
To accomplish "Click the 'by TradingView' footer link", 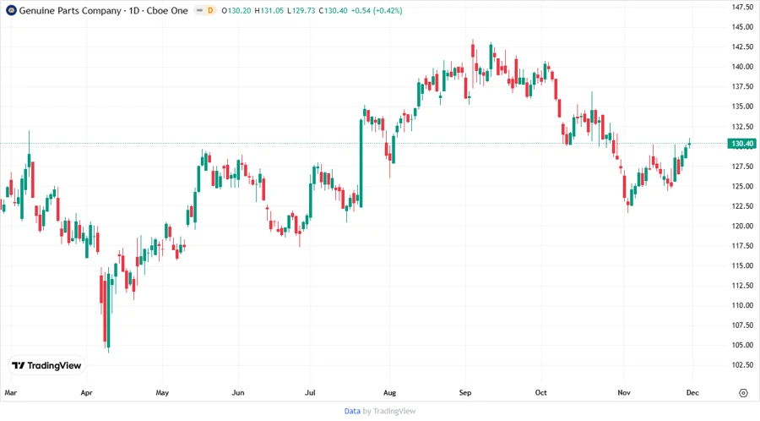I will pos(389,412).
